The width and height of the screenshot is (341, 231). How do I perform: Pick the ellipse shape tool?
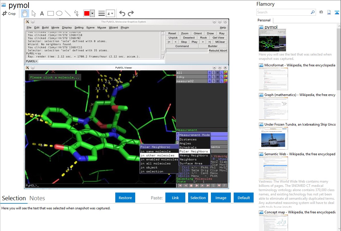click(x=59, y=13)
